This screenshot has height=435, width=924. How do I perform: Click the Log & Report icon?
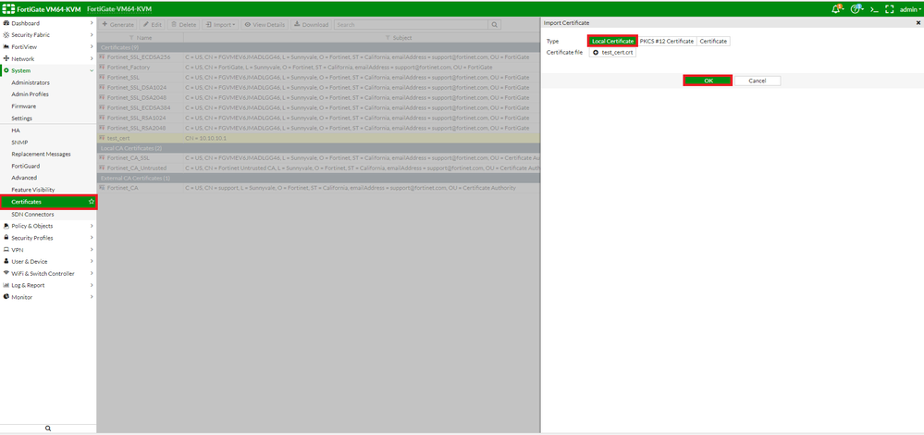point(6,285)
